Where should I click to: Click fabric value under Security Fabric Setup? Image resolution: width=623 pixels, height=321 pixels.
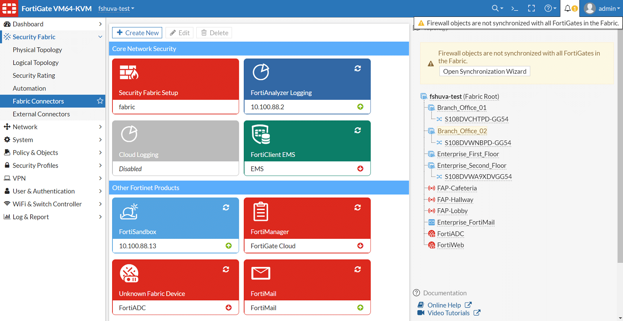pos(127,107)
